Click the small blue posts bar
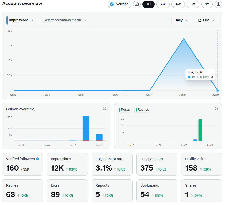The height and width of the screenshot is (205, 228). 195,140
